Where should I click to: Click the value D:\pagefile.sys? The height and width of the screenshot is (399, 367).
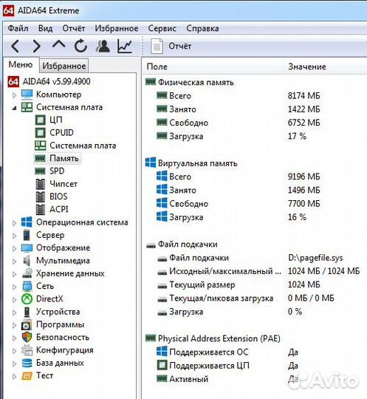pos(315,258)
